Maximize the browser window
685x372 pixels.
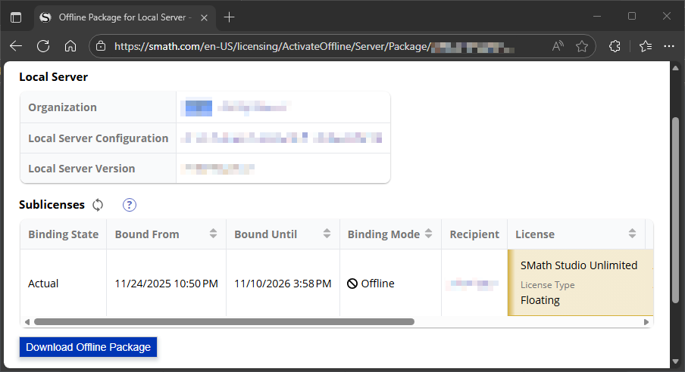pos(632,16)
